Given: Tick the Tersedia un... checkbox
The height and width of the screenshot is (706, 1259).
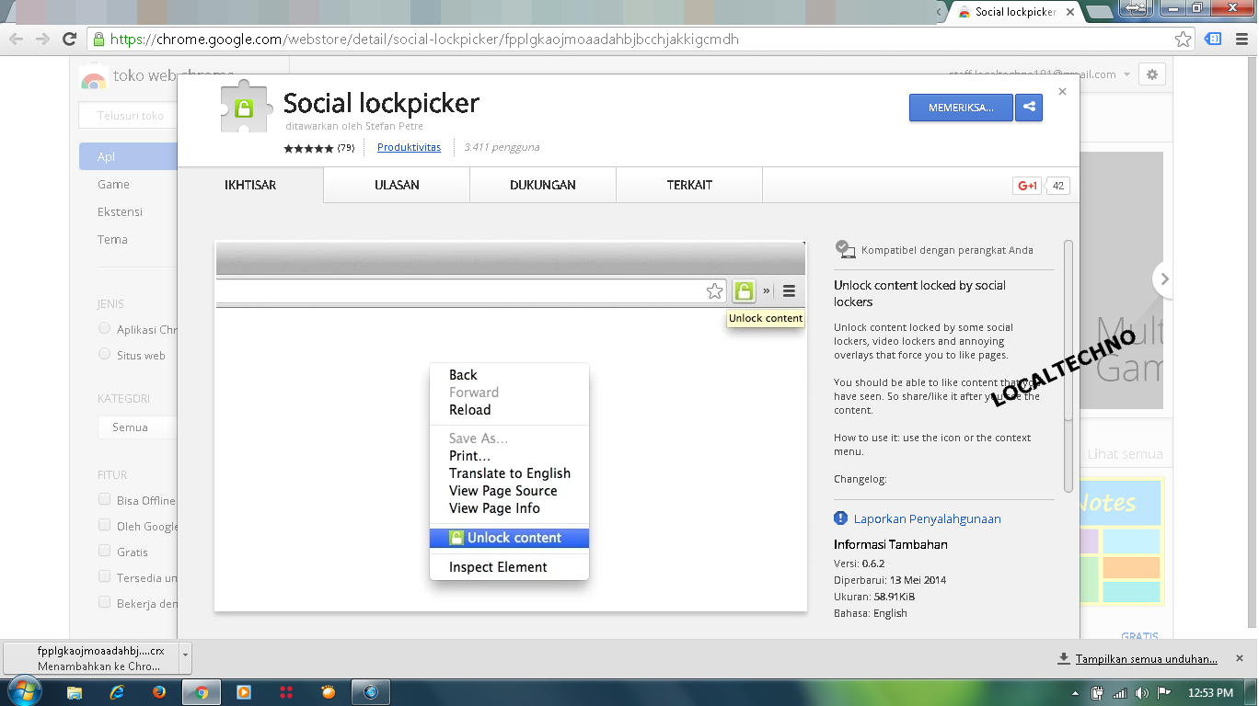Looking at the screenshot, I should [x=105, y=577].
